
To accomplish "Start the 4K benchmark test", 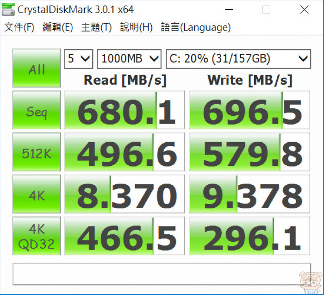I will pyautogui.click(x=37, y=194).
